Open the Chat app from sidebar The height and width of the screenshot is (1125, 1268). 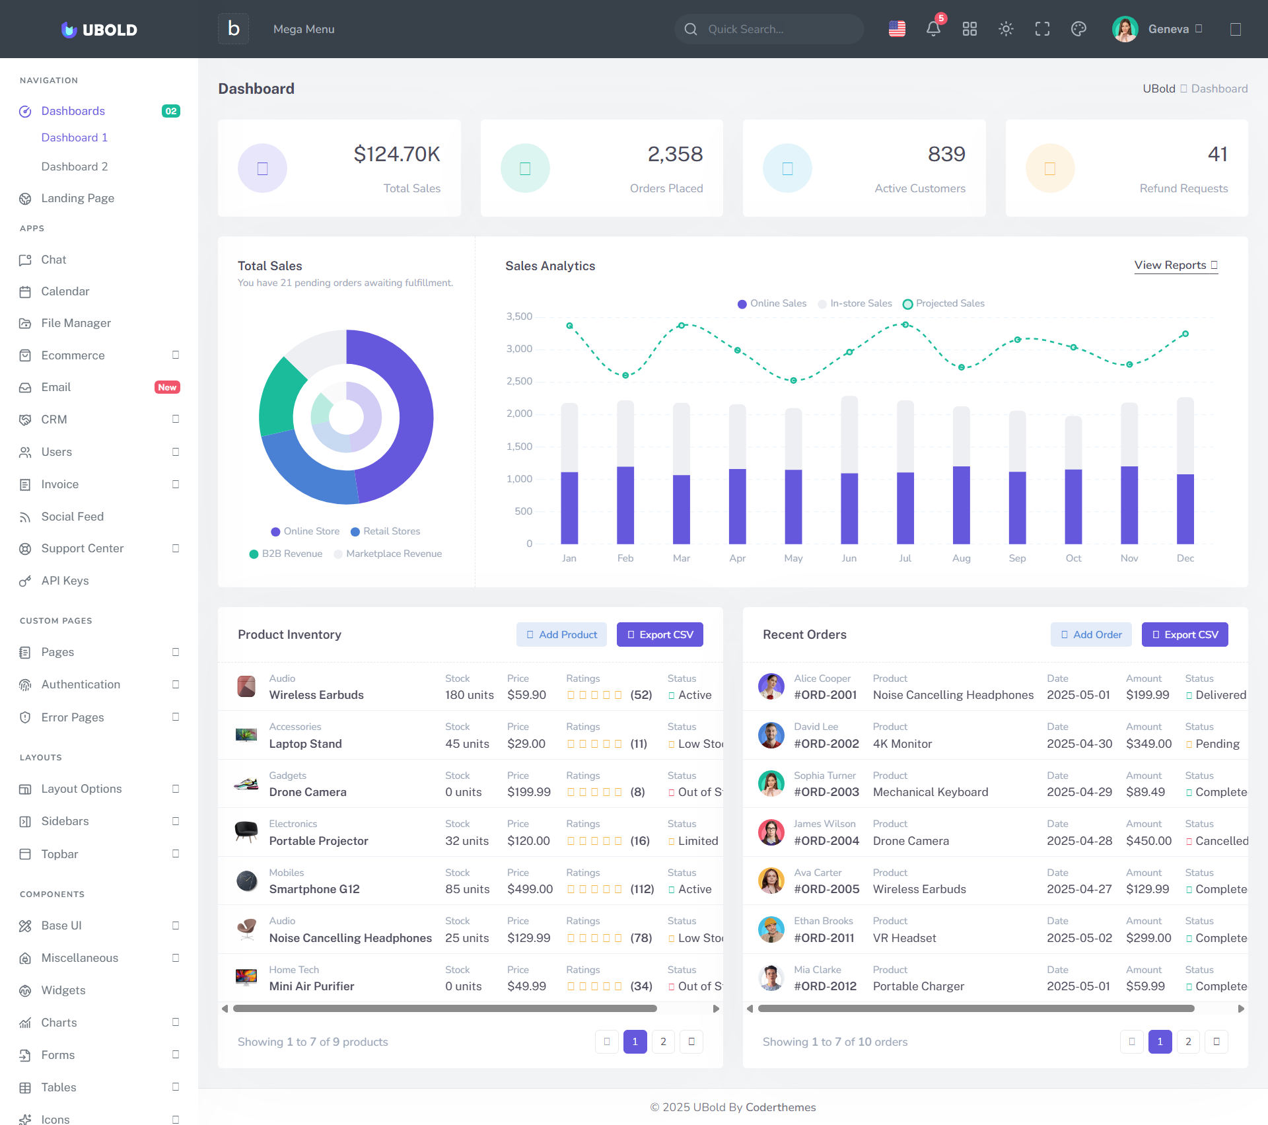[53, 260]
